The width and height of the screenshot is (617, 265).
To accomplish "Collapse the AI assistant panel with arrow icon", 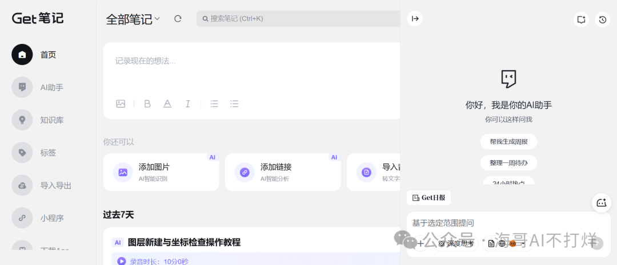I will (415, 19).
